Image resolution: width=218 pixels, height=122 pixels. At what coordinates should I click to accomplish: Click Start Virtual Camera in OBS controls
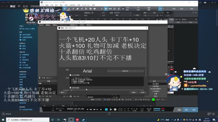[x=156, y=89]
